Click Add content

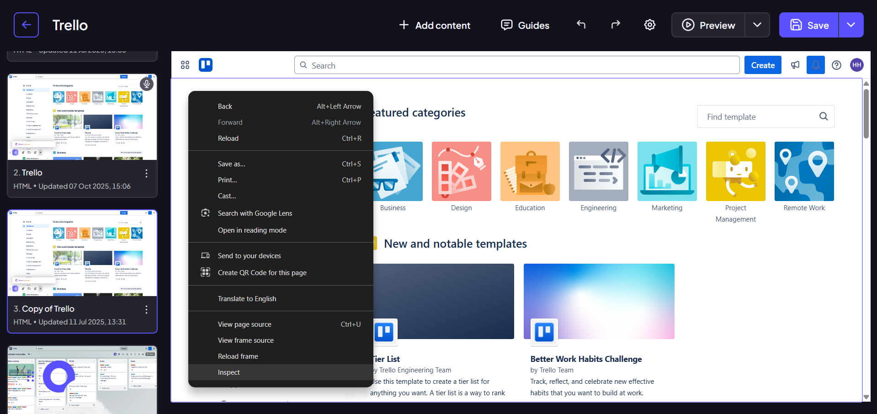click(x=435, y=25)
